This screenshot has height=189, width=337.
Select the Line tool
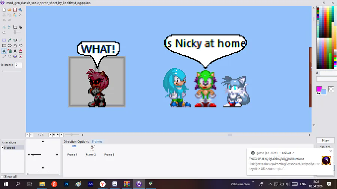20,40
